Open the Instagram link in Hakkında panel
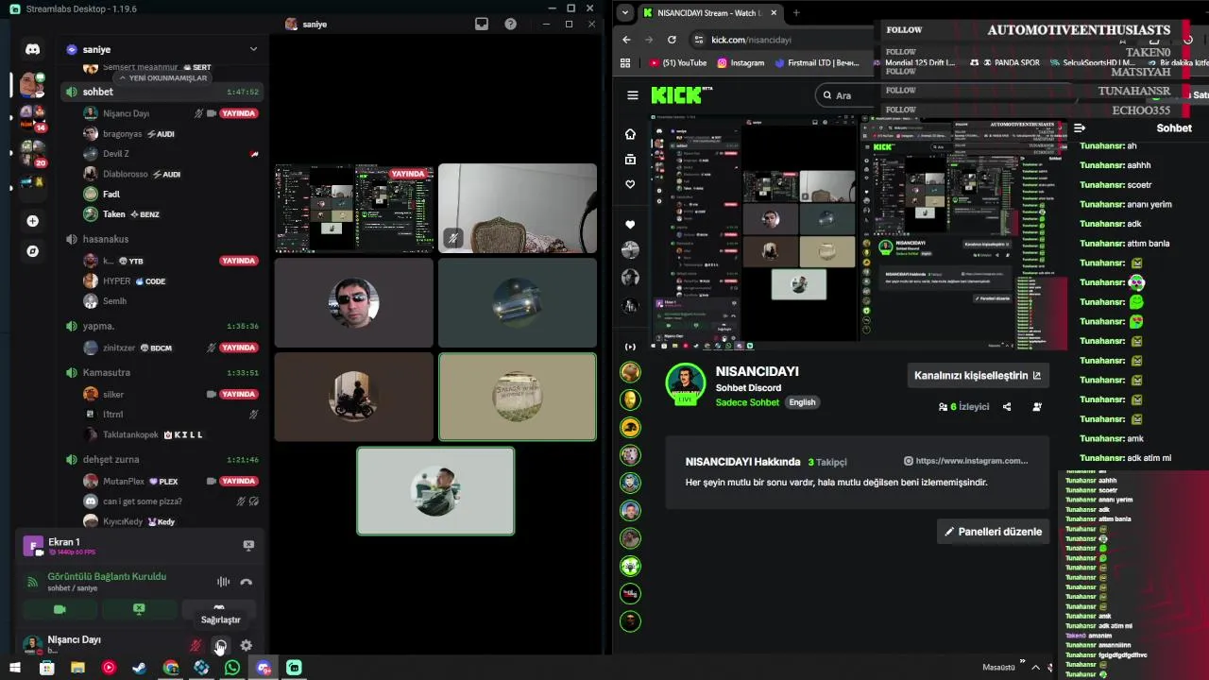The image size is (1209, 680). click(966, 461)
